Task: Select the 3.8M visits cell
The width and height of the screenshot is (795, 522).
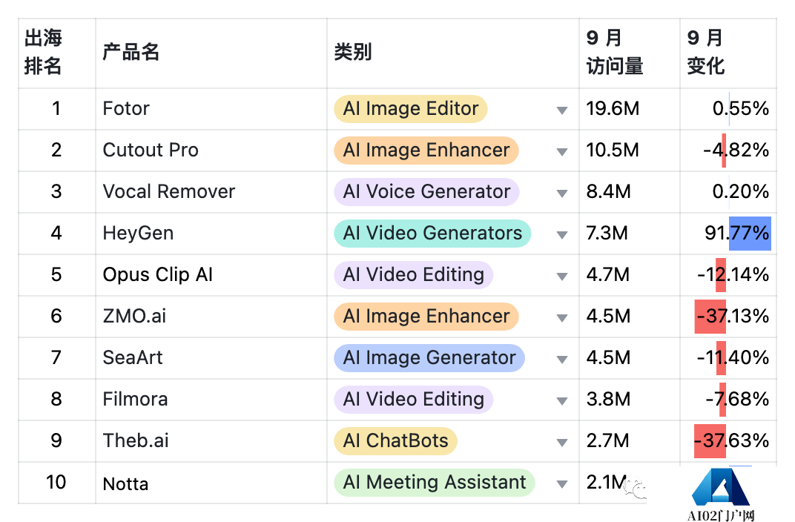Action: click(x=629, y=400)
